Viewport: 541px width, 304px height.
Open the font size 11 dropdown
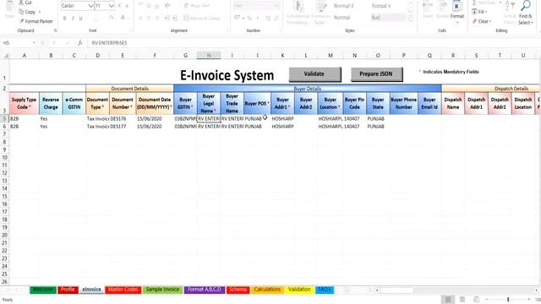pyautogui.click(x=111, y=6)
